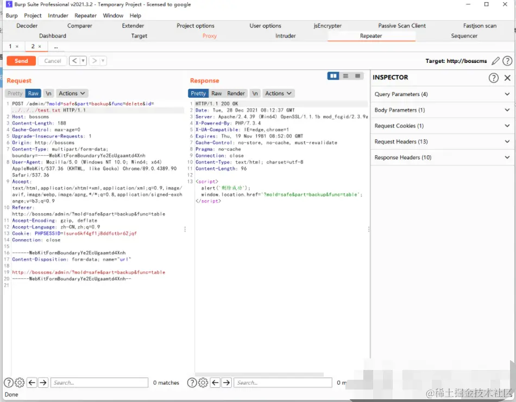Toggle response non-printable \n characters
Viewport: 516px width, 402px height.
pos(255,93)
